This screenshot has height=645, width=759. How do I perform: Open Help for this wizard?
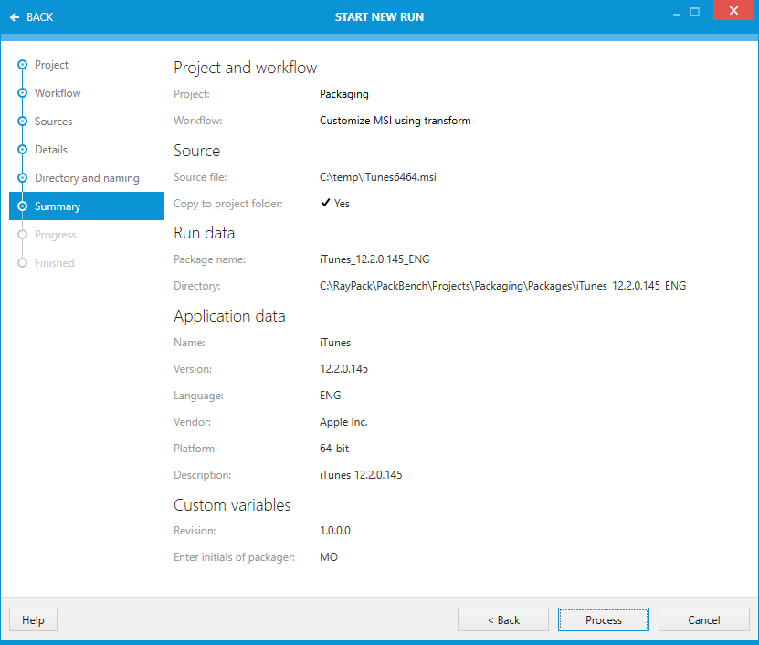(x=33, y=619)
